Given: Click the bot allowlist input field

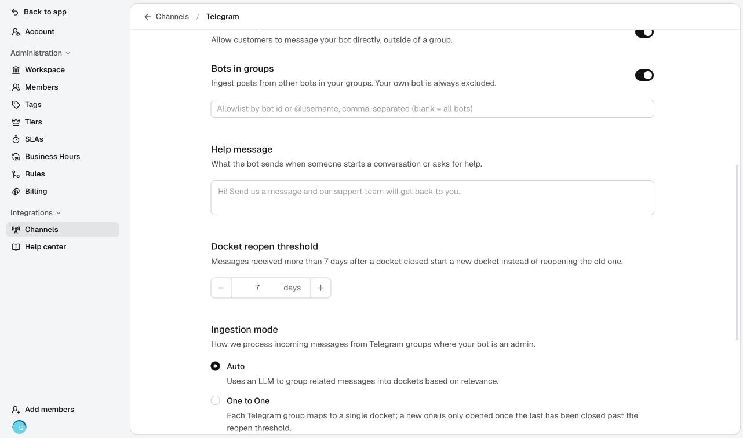Looking at the screenshot, I should [x=432, y=109].
